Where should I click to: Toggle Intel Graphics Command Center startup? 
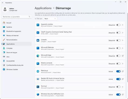click(x=118, y=33)
